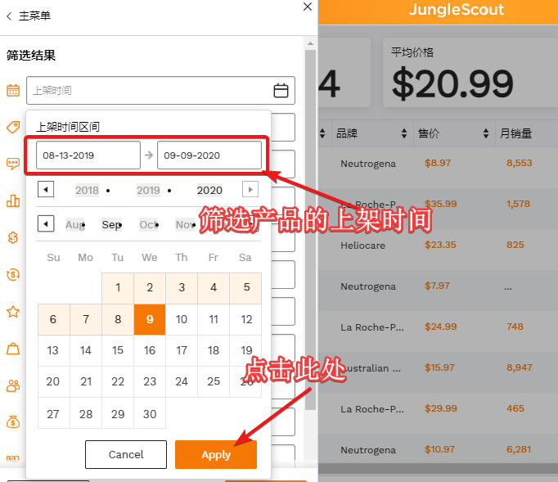
Task: Click the star rating filter icon
Action: pos(13,312)
